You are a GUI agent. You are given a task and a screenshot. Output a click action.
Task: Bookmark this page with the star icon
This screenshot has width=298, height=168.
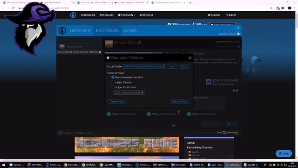[271, 8]
